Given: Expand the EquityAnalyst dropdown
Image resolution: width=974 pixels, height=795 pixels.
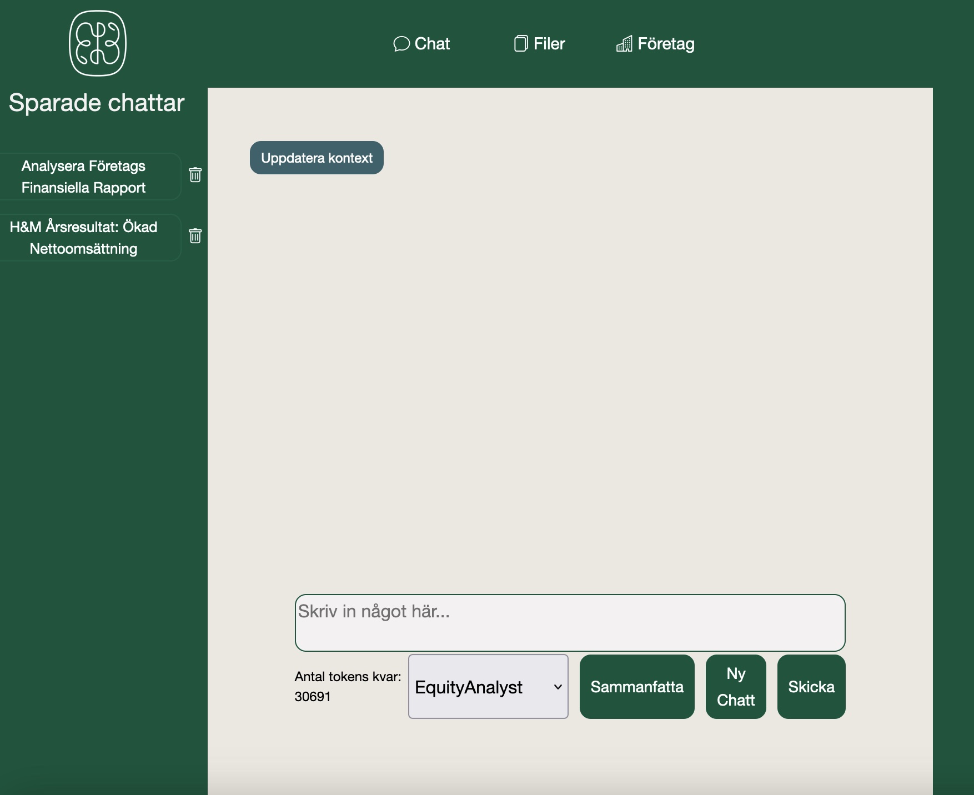Looking at the screenshot, I should point(488,687).
